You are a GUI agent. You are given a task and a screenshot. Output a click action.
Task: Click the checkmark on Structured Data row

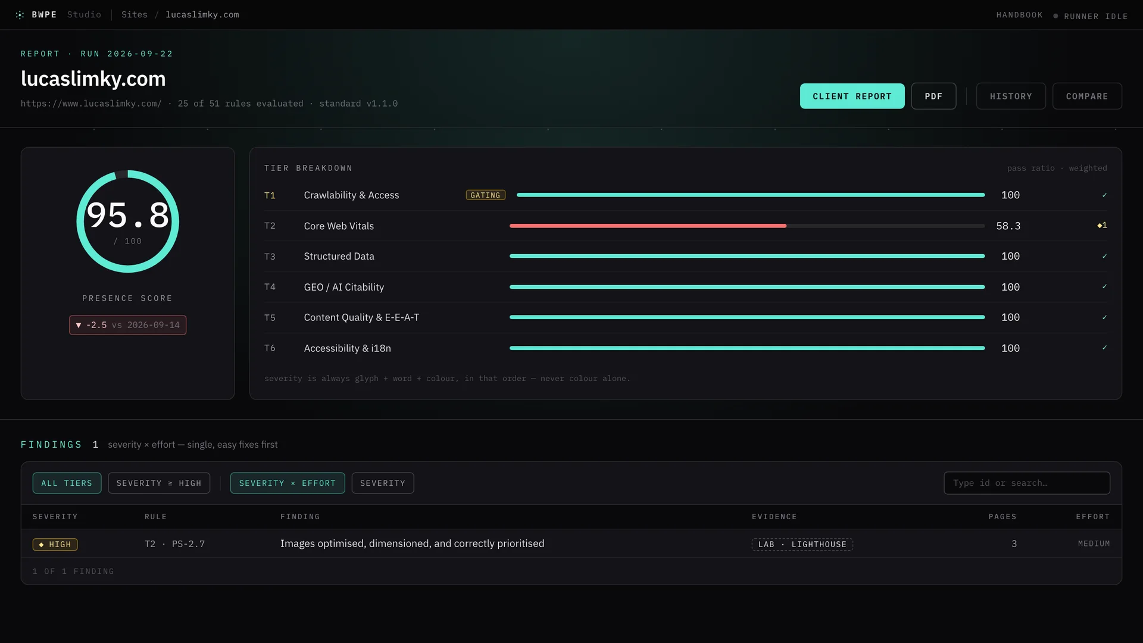point(1104,257)
